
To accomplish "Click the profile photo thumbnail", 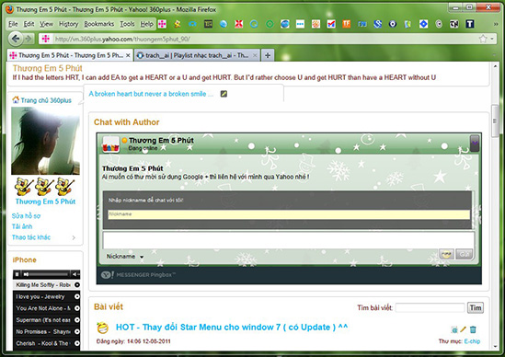I will coord(45,141).
